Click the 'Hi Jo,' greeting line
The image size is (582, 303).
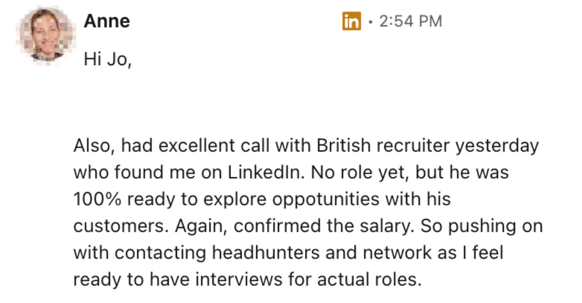tap(107, 59)
